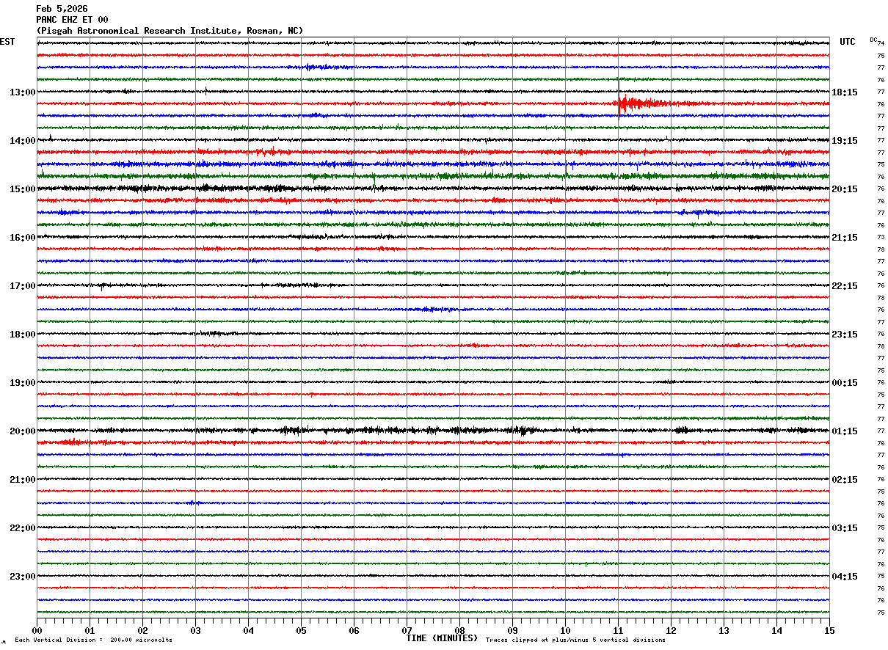Click the 22:15 UTC label
The width and height of the screenshot is (888, 650).
[x=845, y=286]
